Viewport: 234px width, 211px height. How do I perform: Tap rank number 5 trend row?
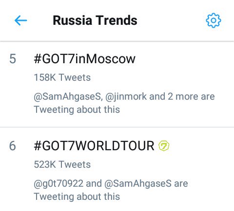point(117,84)
